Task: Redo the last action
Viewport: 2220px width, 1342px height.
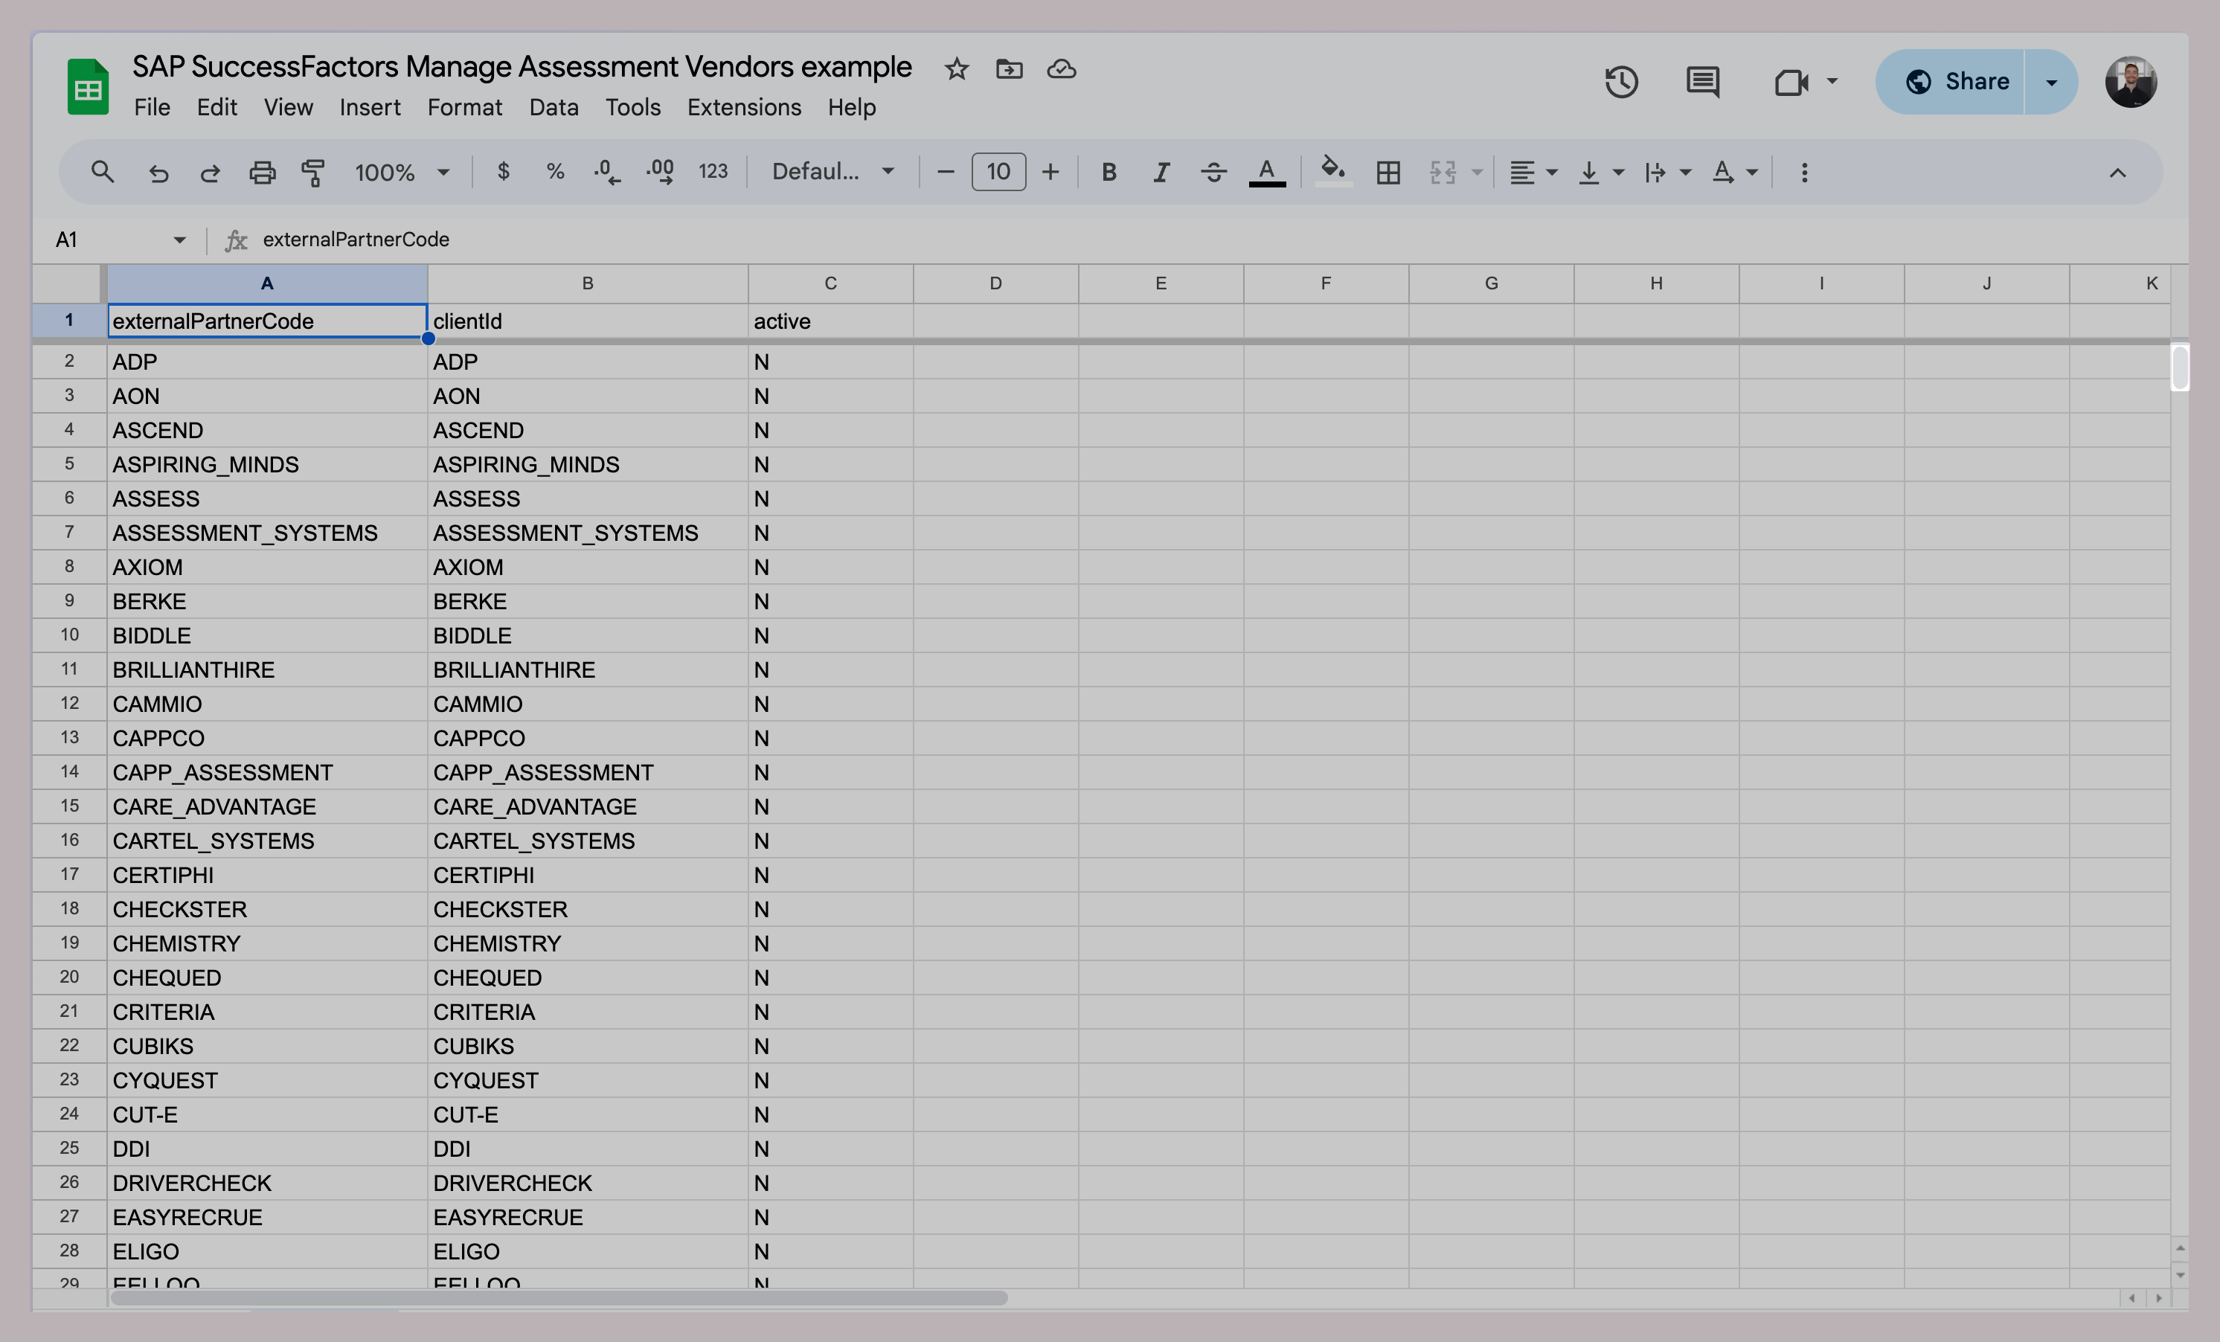Action: click(x=210, y=172)
